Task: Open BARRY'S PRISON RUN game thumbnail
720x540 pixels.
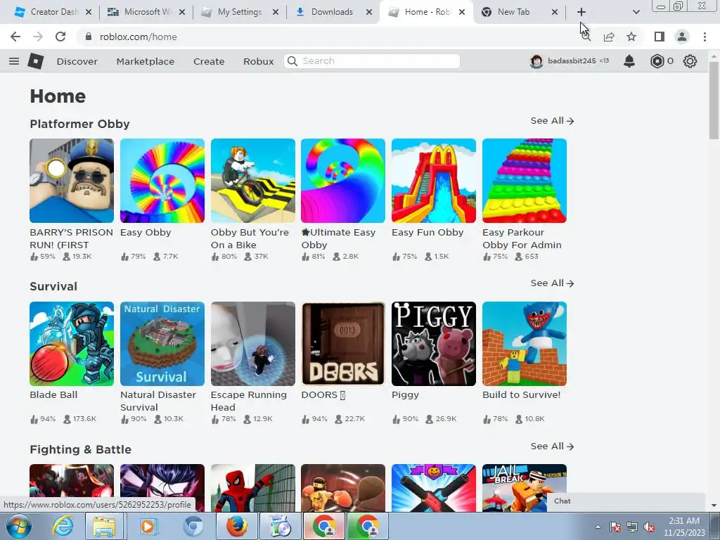Action: pos(72,181)
